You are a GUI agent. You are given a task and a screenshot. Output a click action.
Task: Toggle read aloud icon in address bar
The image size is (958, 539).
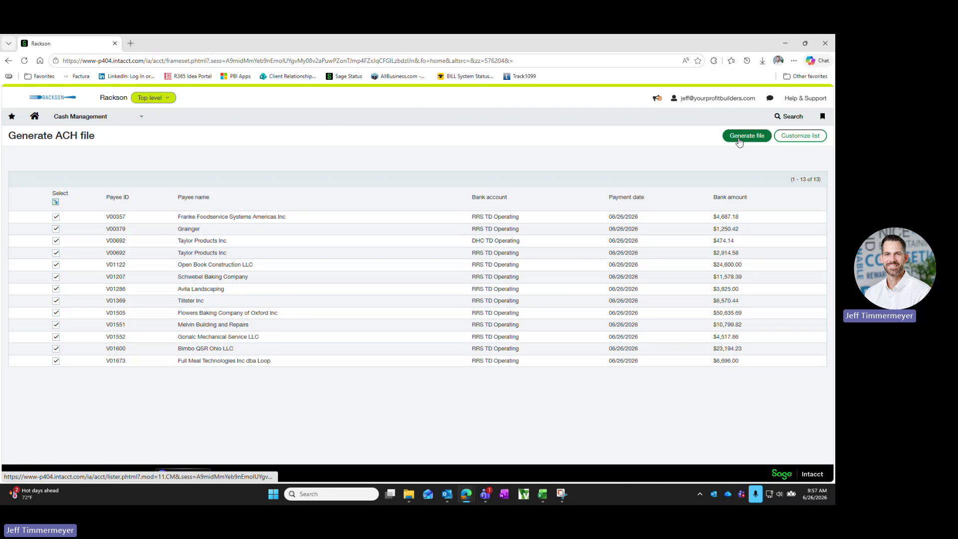[x=686, y=61]
